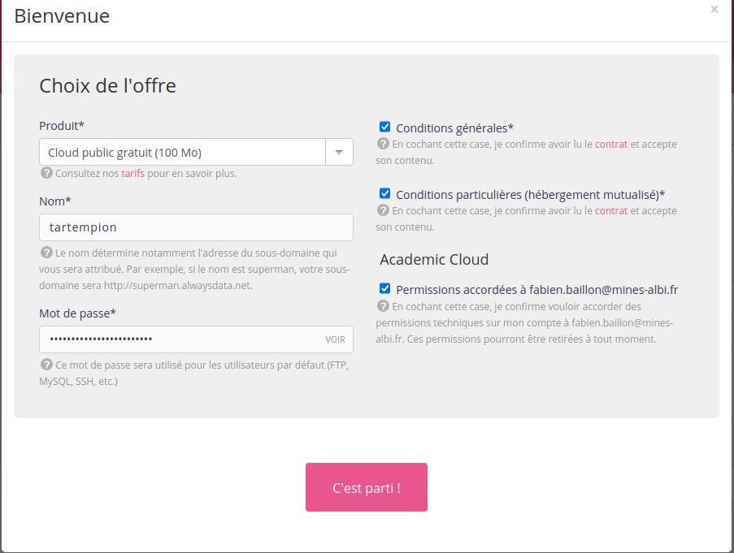Toggle Conditions particulières (hébergement mutualisé) checkbox

385,193
